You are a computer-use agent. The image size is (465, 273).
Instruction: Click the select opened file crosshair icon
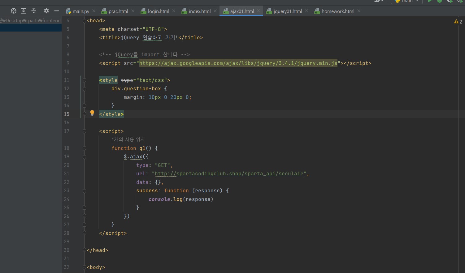13,11
